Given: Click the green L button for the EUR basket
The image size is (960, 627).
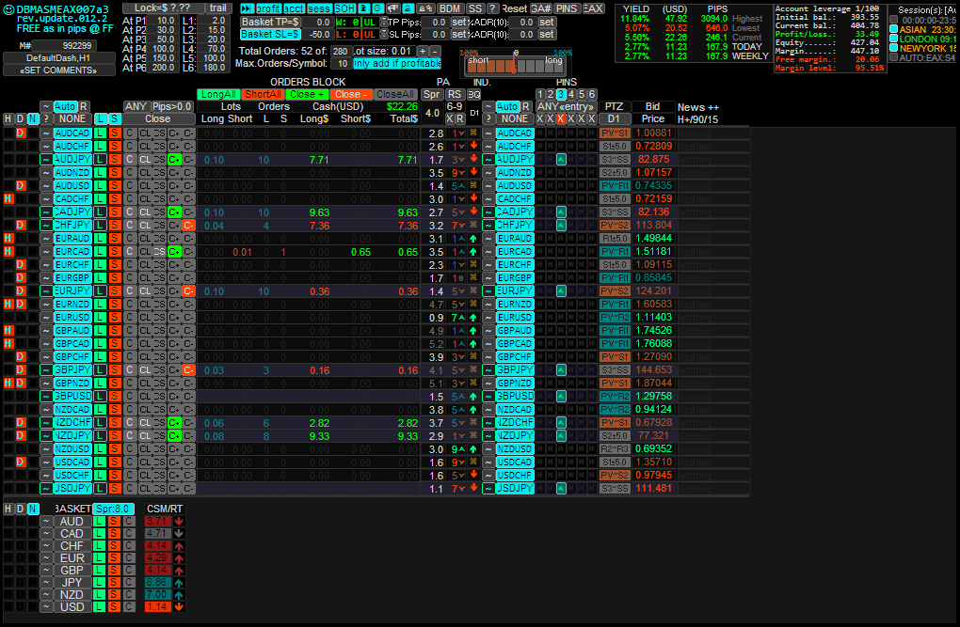Looking at the screenshot, I should pos(99,557).
